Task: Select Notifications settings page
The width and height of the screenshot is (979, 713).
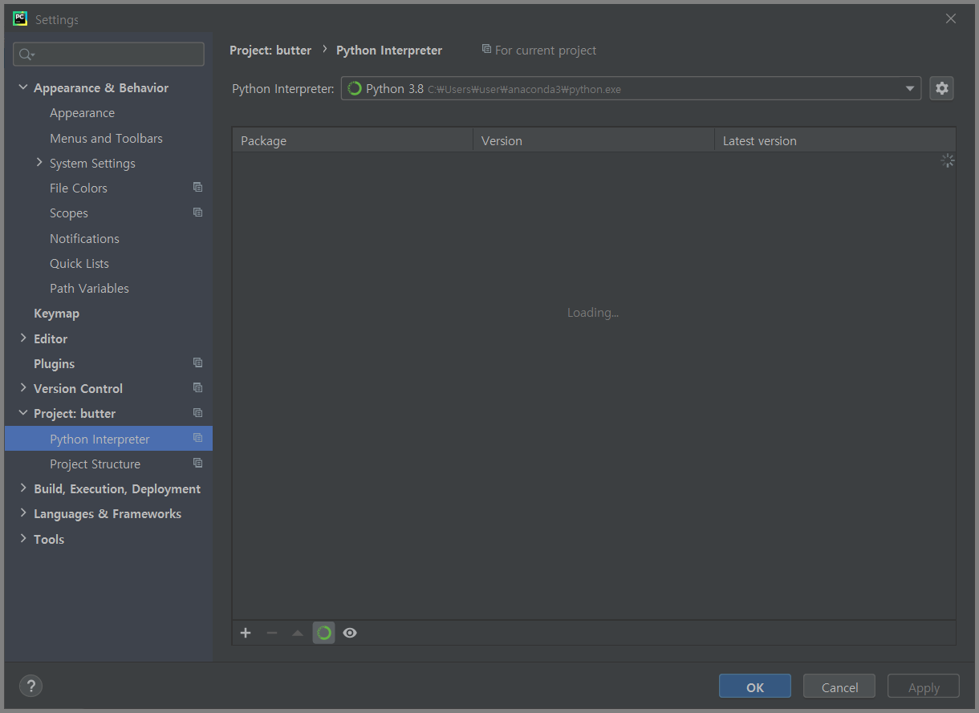Action: (84, 238)
